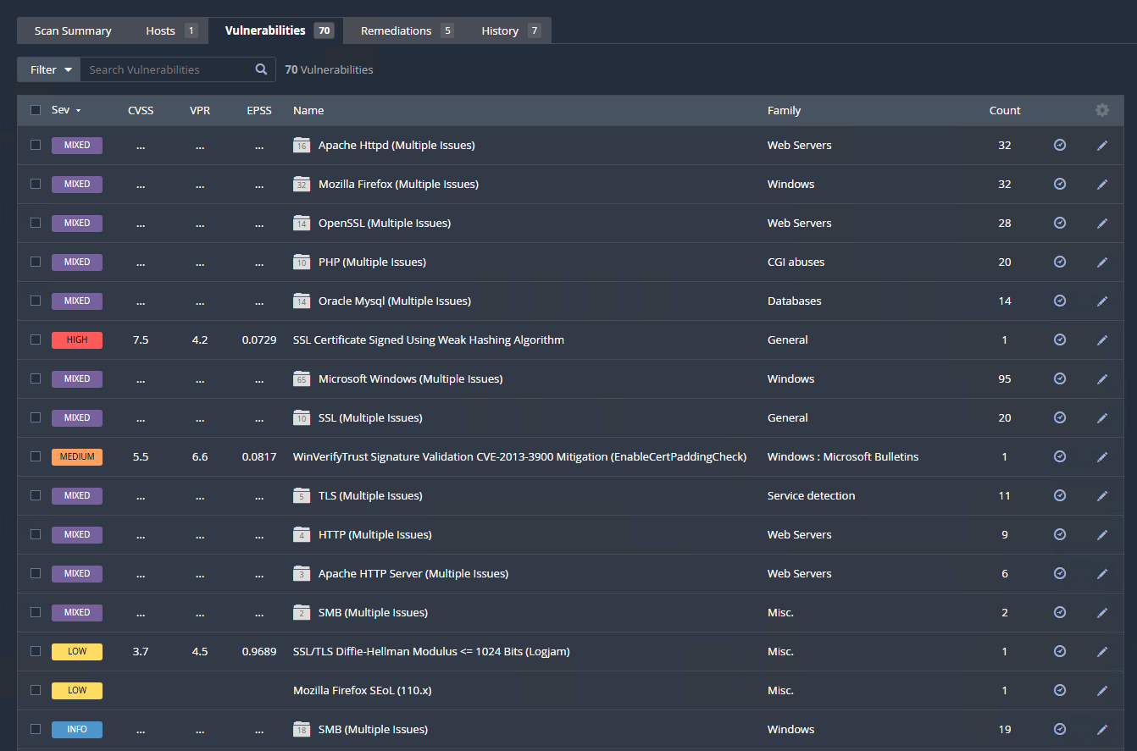
Task: Click folder icon beside Microsoft Windows (Multiple Issues)
Action: click(301, 379)
